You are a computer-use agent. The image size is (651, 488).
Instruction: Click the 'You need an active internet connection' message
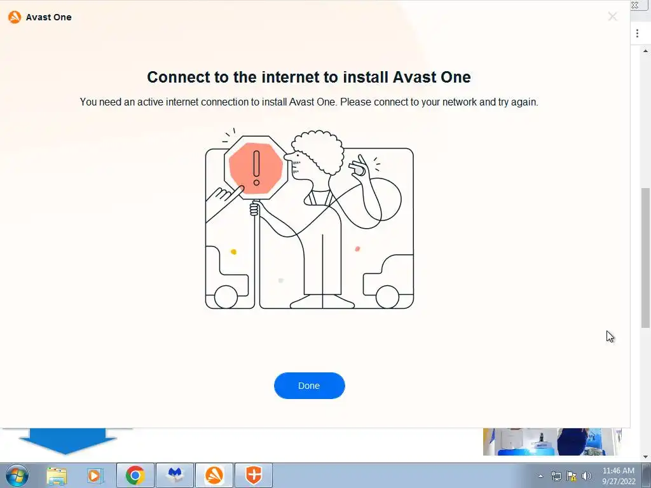coord(309,102)
